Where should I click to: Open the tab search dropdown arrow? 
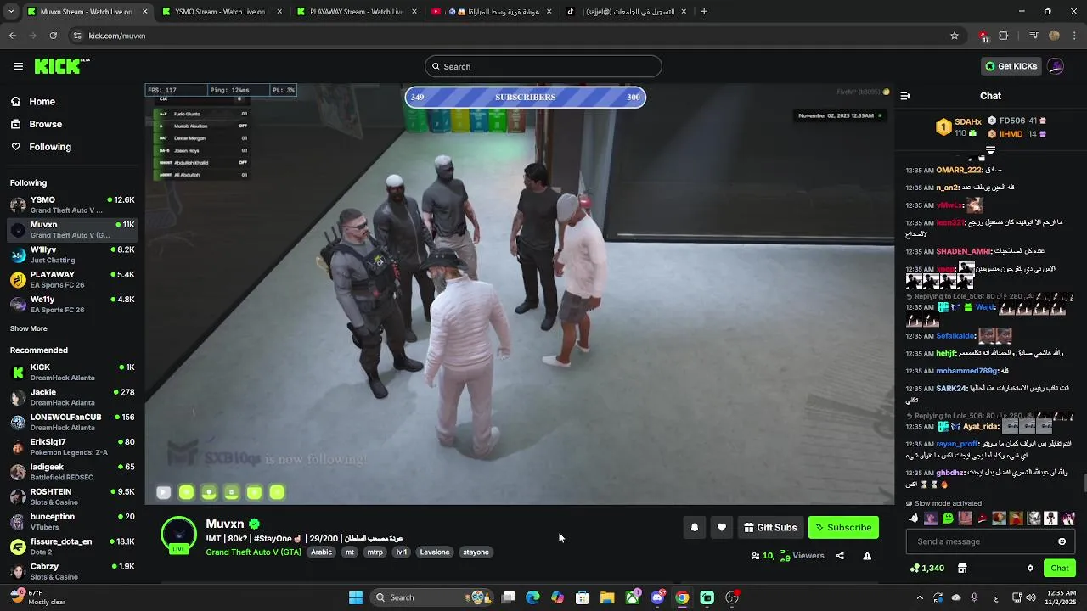tap(9, 11)
